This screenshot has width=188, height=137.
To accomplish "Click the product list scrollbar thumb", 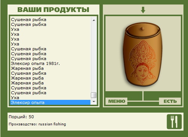I will [94, 95].
